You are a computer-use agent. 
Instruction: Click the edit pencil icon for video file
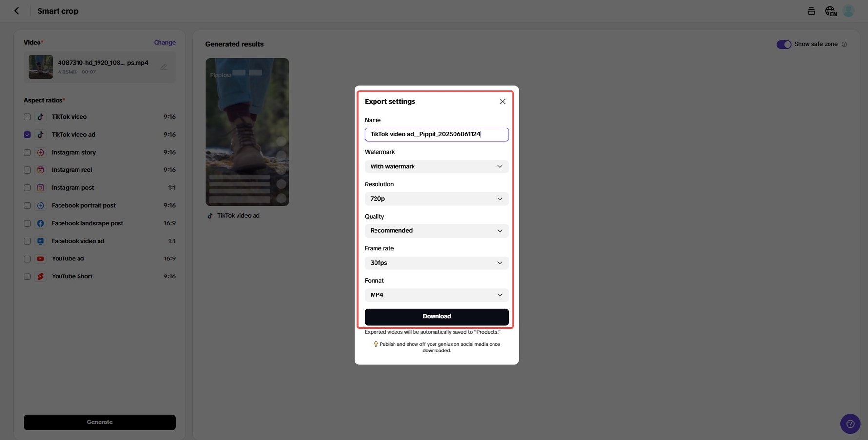click(x=164, y=67)
